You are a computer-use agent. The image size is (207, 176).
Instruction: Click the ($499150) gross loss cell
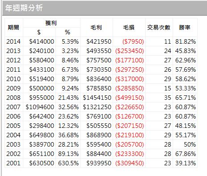coord(130,98)
